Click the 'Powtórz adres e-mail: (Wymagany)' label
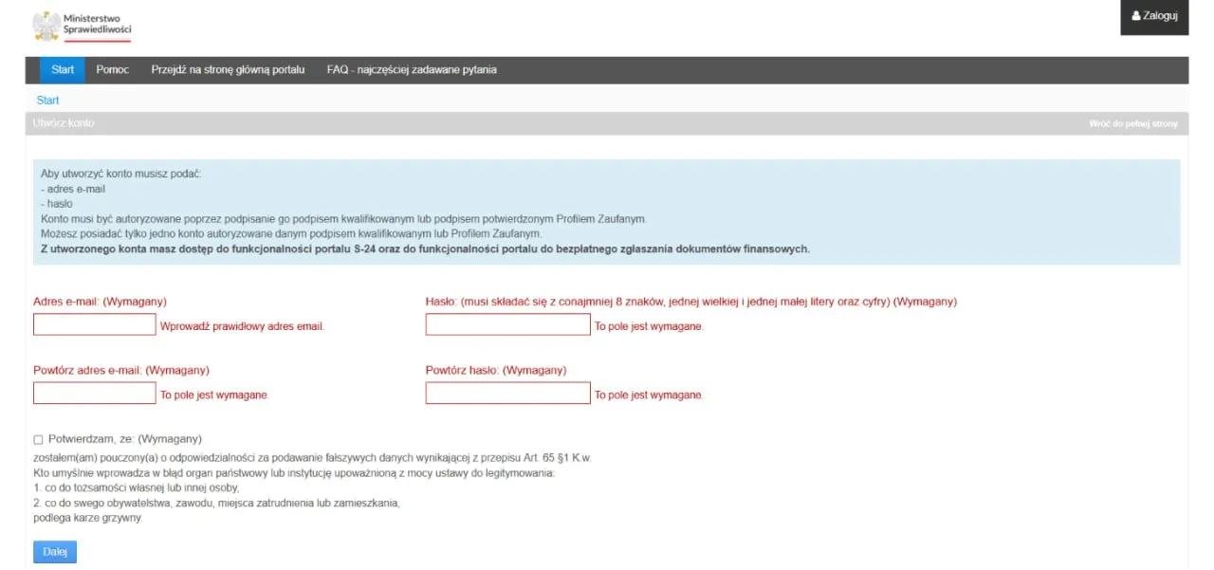Image resolution: width=1214 pixels, height=570 pixels. coord(121,370)
